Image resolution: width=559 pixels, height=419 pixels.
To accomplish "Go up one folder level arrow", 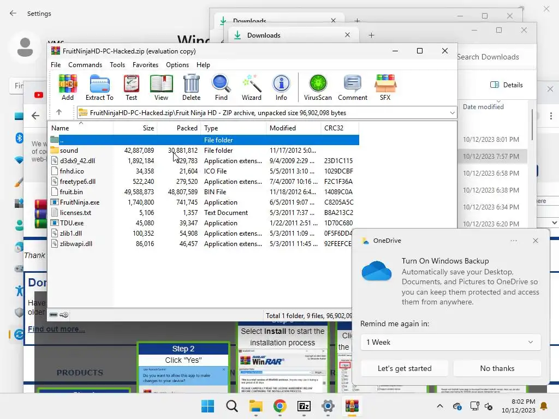I will 59,112.
